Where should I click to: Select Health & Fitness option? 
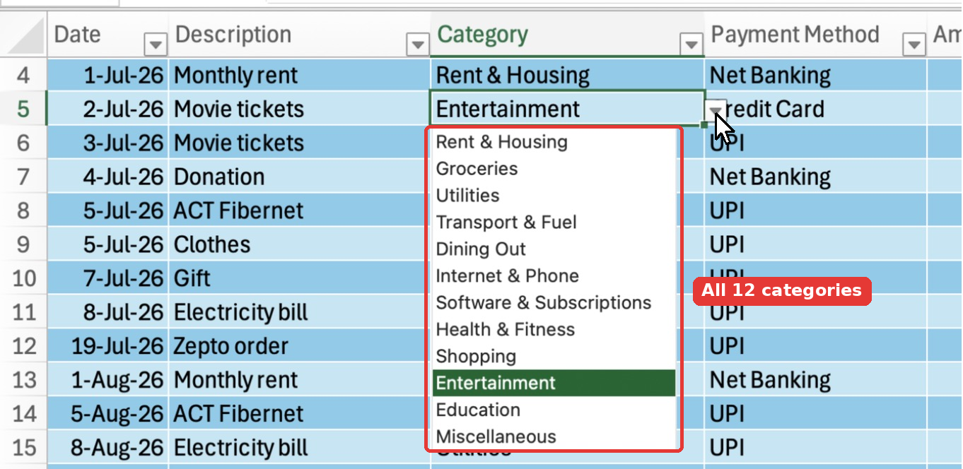pos(554,330)
